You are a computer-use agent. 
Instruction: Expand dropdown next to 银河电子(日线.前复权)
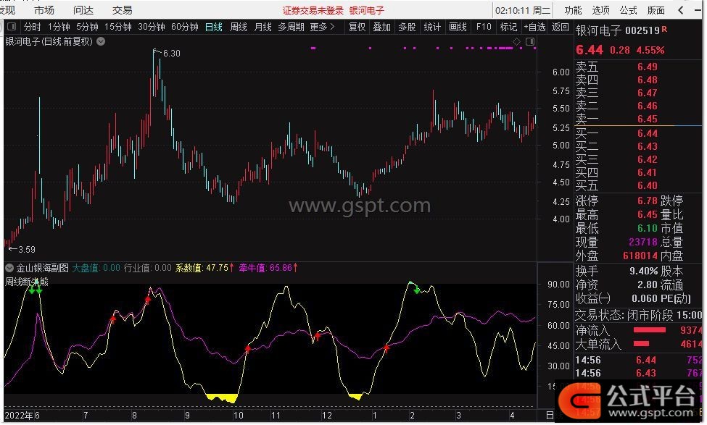pyautogui.click(x=101, y=41)
